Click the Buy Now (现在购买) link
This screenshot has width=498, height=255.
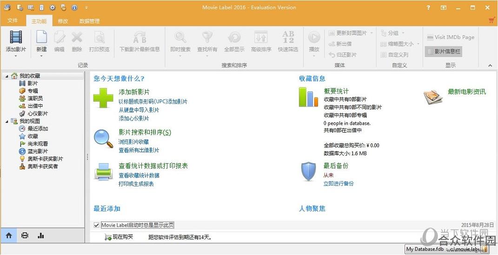123,236
